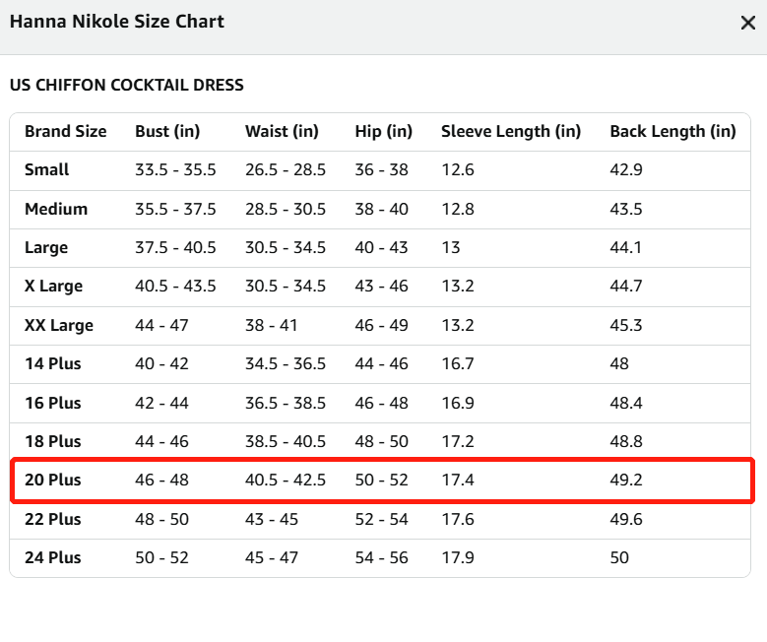Viewport: 767px width, 642px height.
Task: Select the '14 Plus' size row label
Action: coord(53,363)
